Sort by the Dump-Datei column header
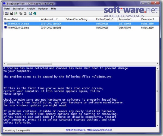Screen dimensions: 163x136 point(21,19)
